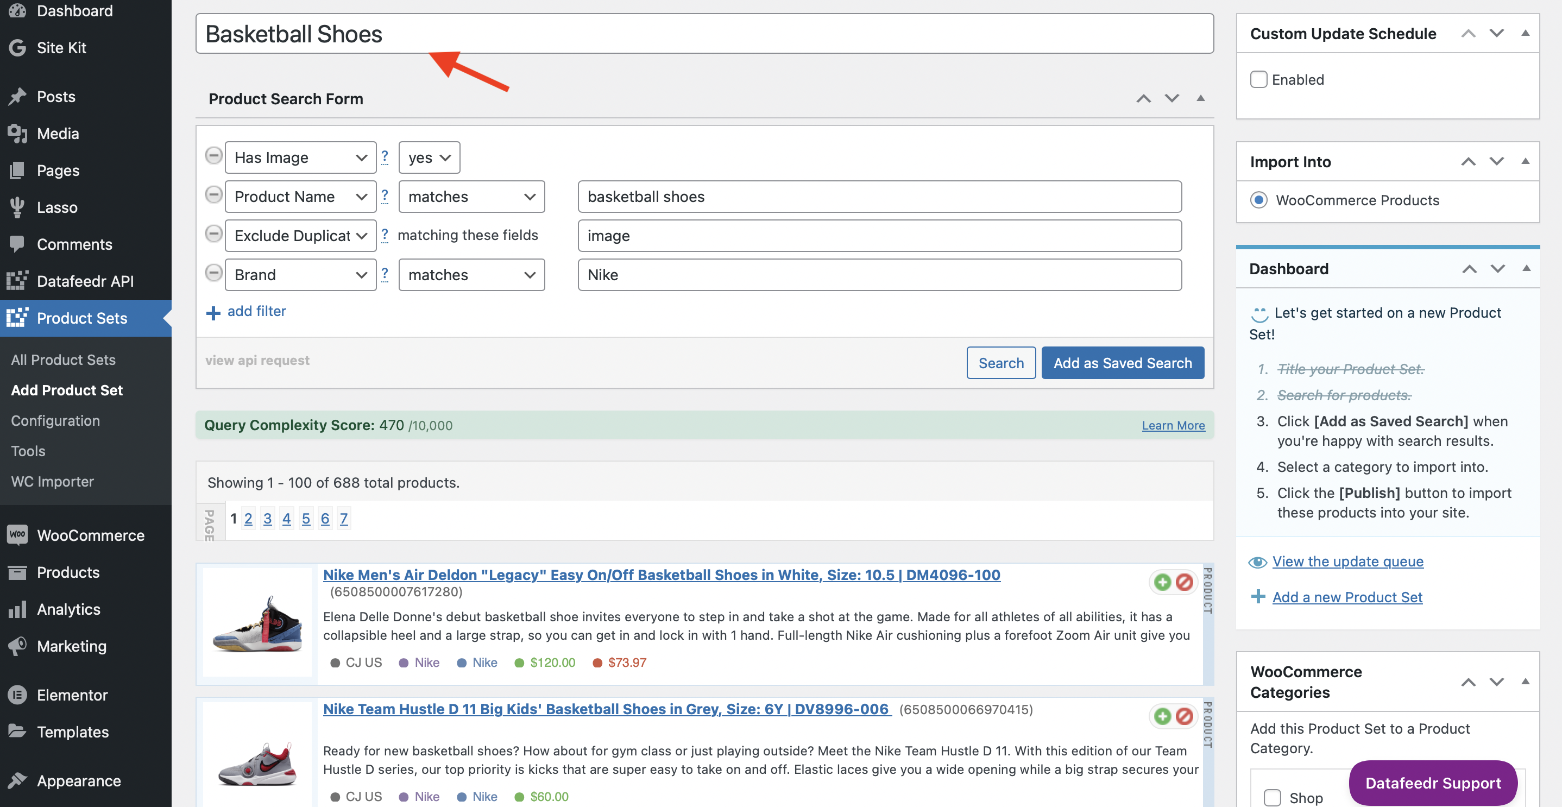Viewport: 1562px width, 807px height.
Task: Open the Brand field dropdown
Action: click(x=301, y=275)
